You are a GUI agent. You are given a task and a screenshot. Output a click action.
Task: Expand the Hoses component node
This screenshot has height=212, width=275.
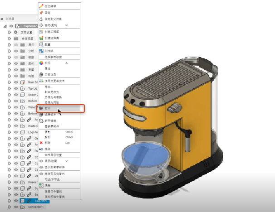10,182
